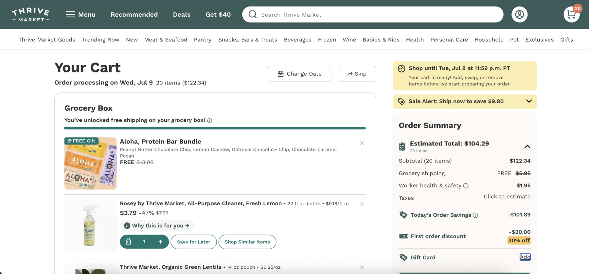Open the user account icon
This screenshot has height=274, width=589.
click(x=520, y=14)
